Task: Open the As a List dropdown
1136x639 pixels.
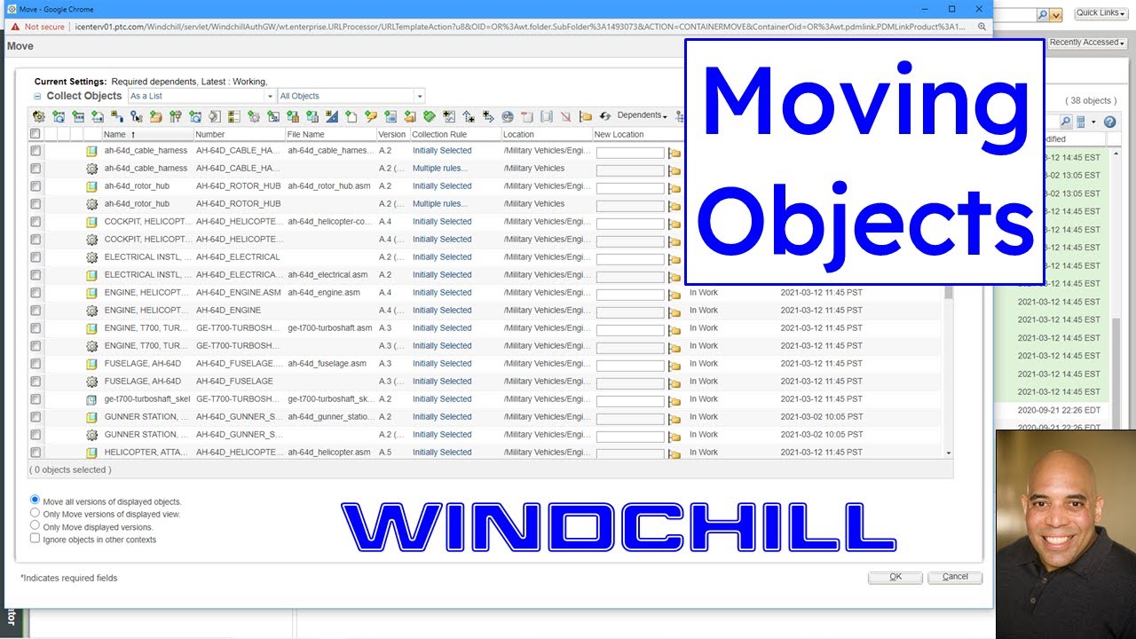Action: tap(201, 96)
